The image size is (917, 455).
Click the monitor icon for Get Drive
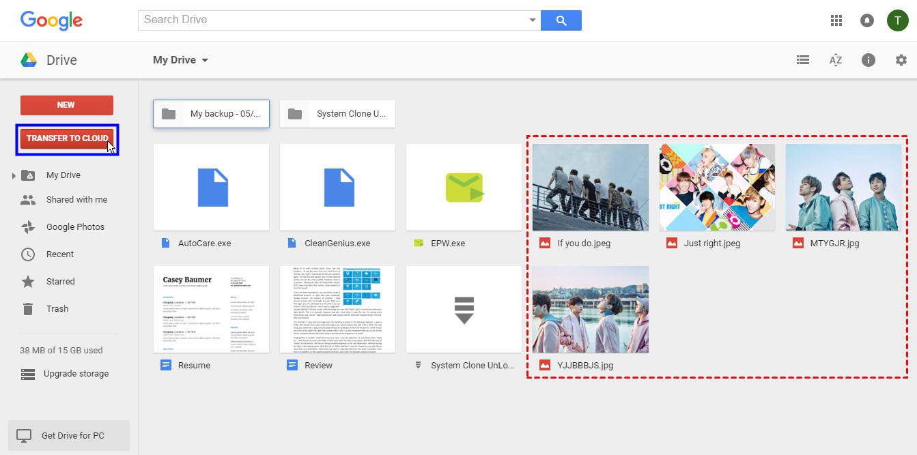point(25,435)
